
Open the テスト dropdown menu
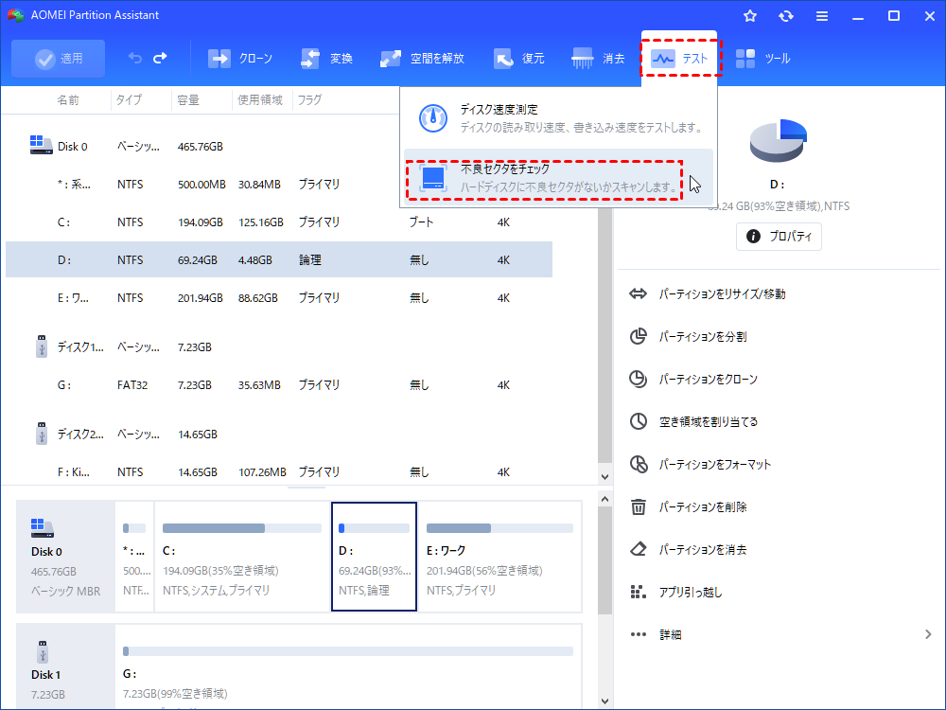pyautogui.click(x=681, y=58)
